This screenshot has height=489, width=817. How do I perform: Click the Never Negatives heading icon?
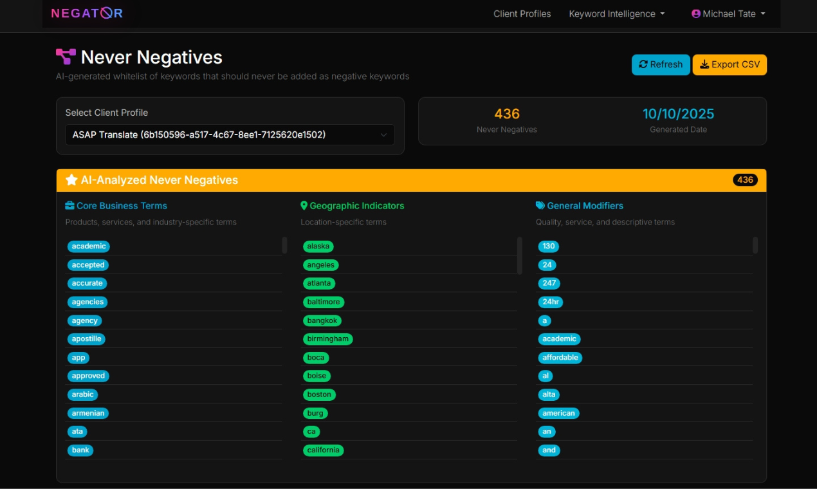coord(66,57)
